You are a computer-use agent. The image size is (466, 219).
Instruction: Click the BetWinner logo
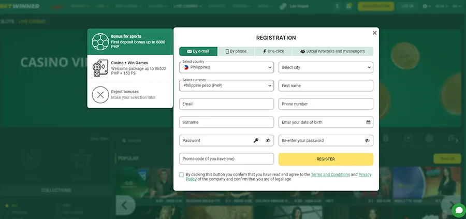pyautogui.click(x=20, y=6)
